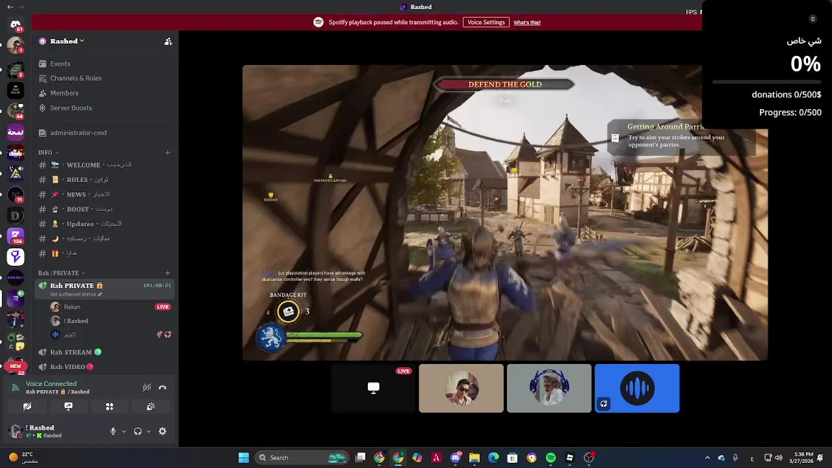
Task: Click the LIVE badge next to Rakan
Action: click(x=162, y=307)
